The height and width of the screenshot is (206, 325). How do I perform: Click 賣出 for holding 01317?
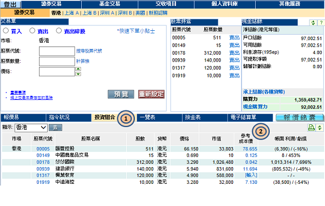[235, 68]
